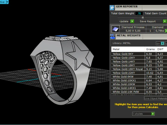The height and width of the screenshot is (125, 167).
Task: Click the Diamond Princess label
Action: click(x=133, y=27)
